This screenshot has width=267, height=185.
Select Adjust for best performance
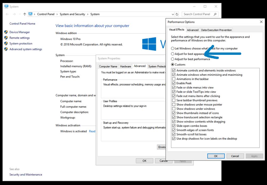172,59
